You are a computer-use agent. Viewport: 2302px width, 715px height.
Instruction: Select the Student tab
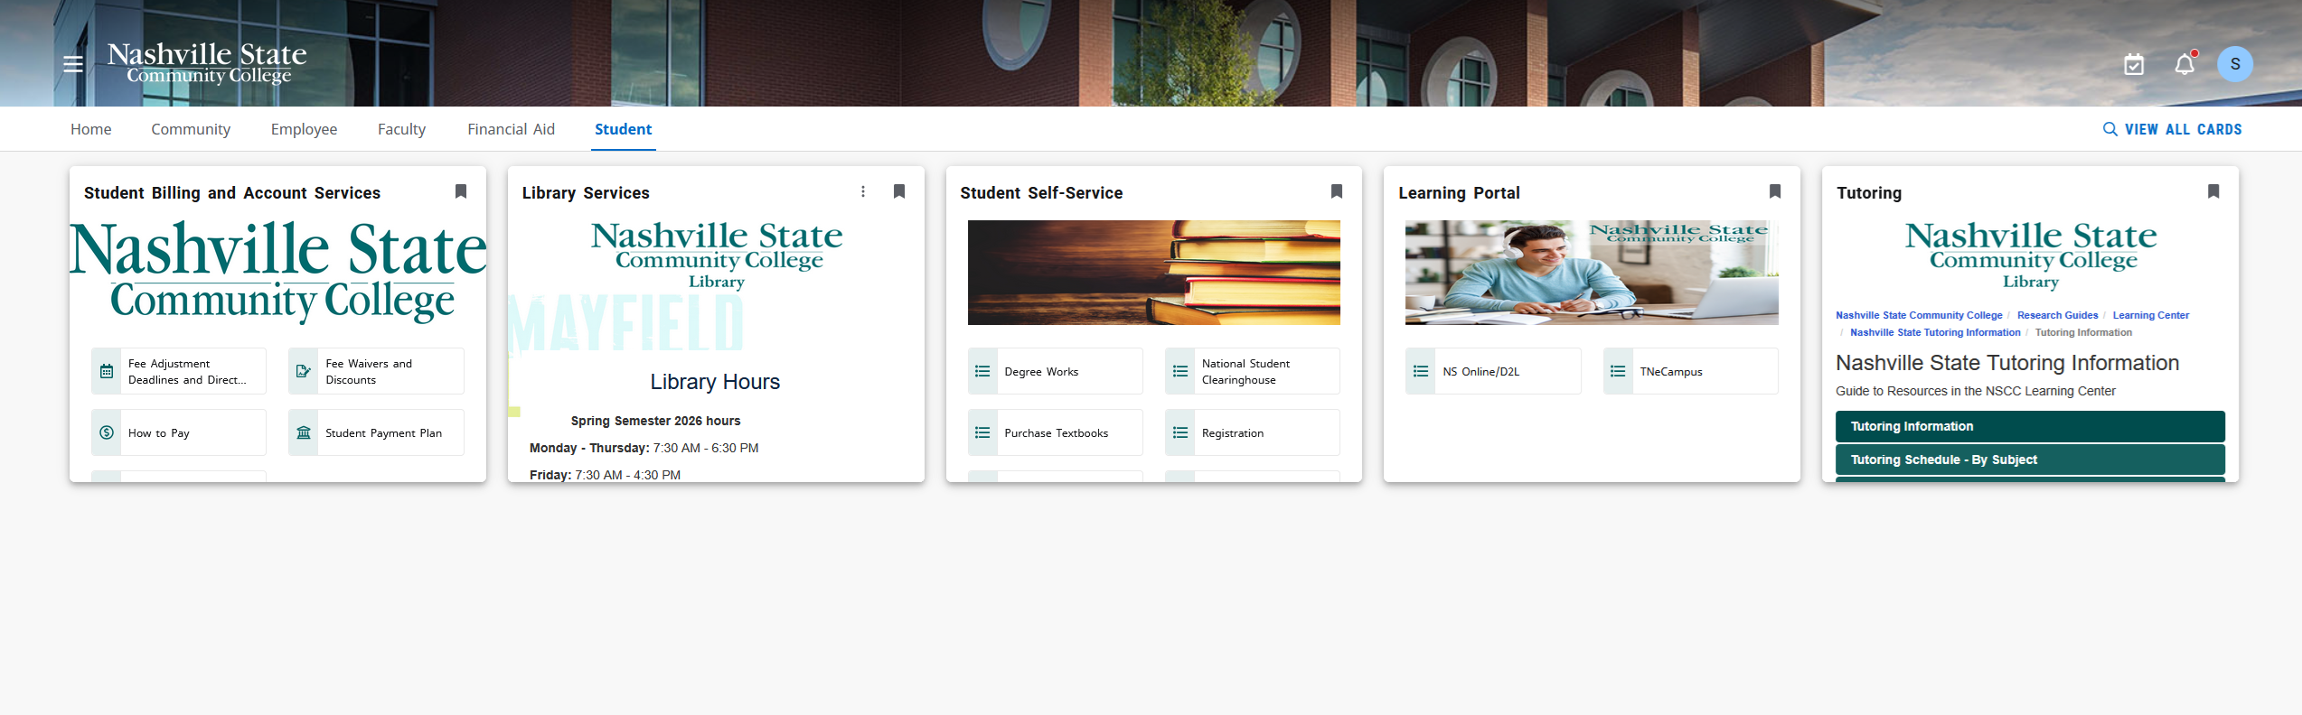tap(624, 129)
